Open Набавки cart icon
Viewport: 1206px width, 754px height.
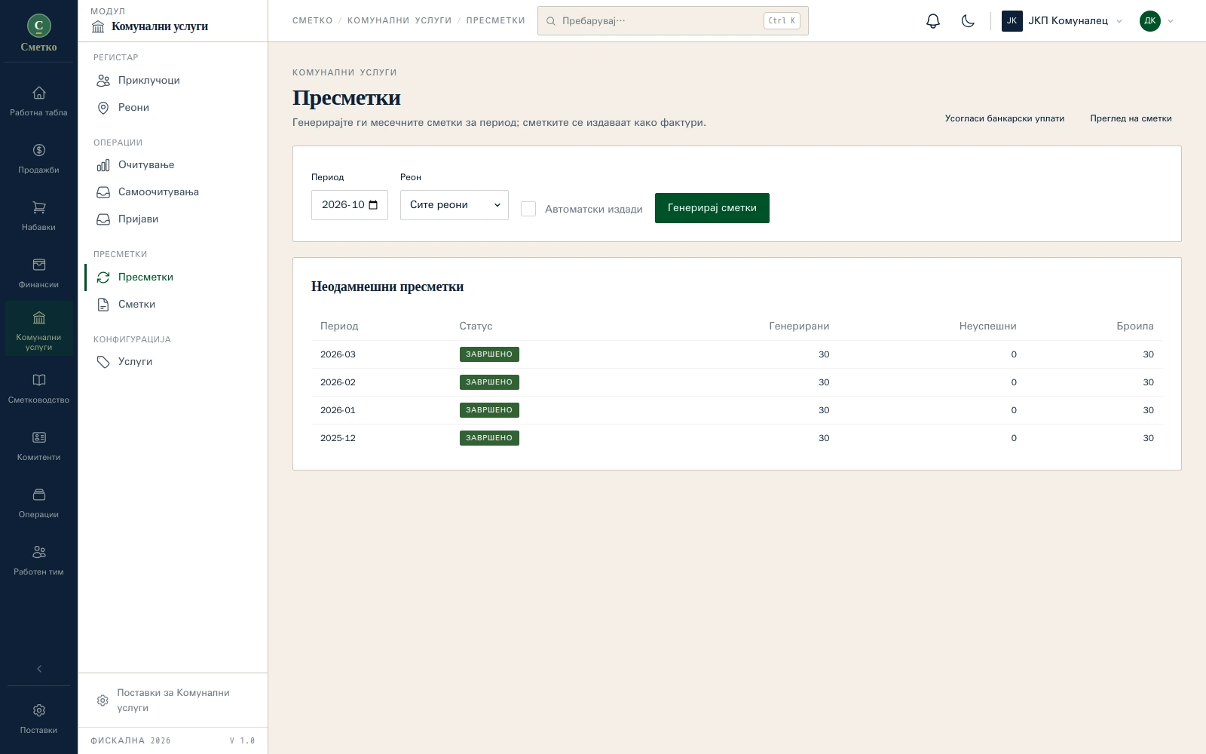click(x=39, y=216)
